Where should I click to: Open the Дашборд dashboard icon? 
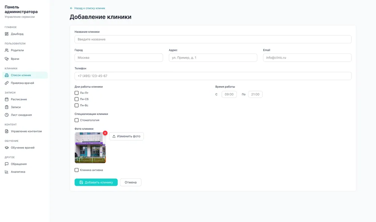tap(7, 34)
